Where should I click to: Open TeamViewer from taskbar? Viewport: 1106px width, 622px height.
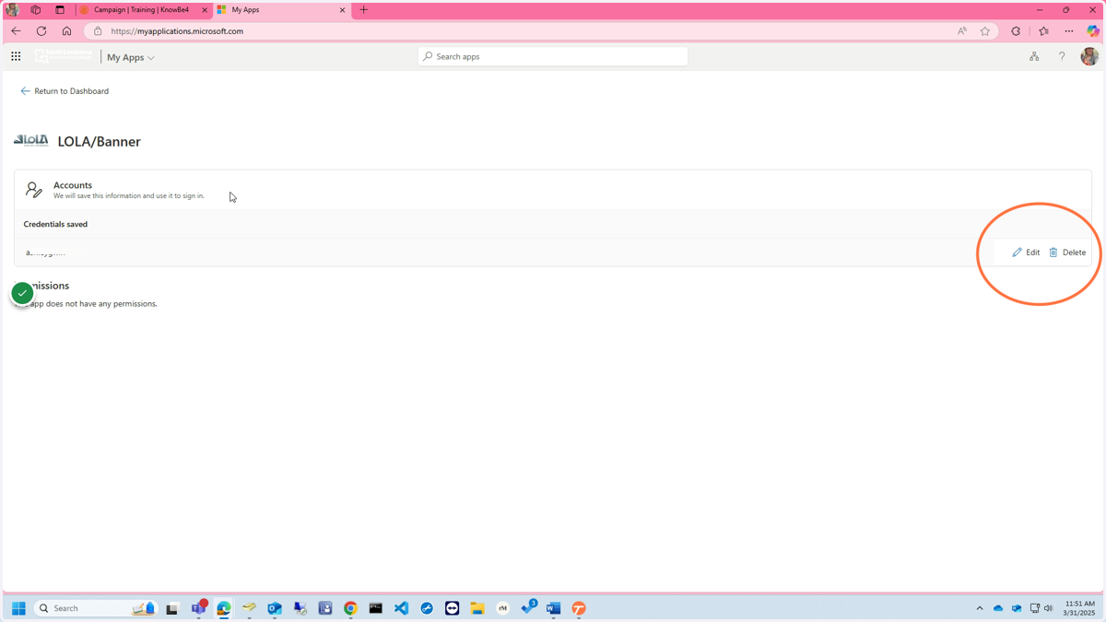coord(452,608)
